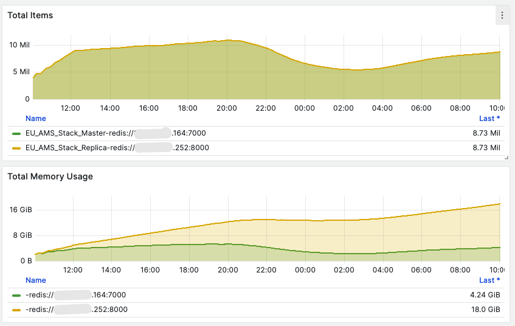Click the green memory line's dip near 02:00
The height and width of the screenshot is (326, 515).
(345, 254)
